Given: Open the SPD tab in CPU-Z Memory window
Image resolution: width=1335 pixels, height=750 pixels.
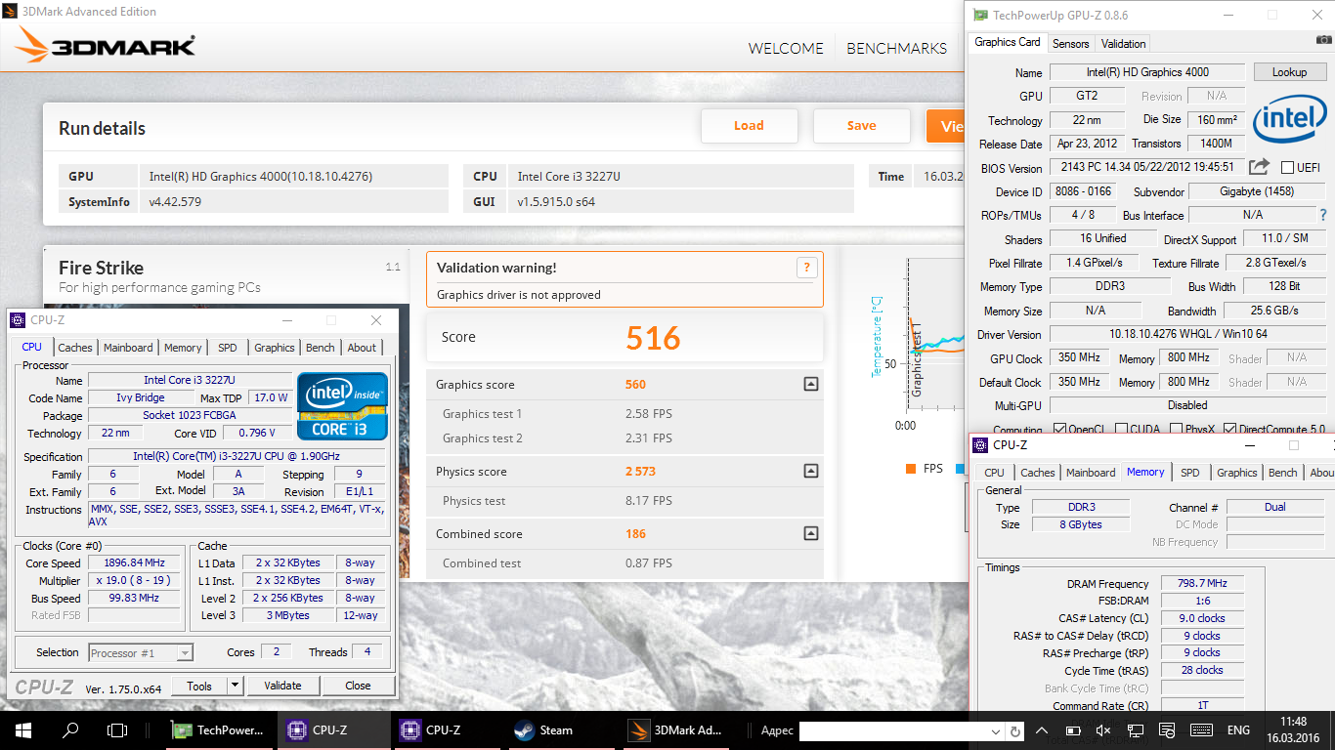Looking at the screenshot, I should tap(1189, 473).
